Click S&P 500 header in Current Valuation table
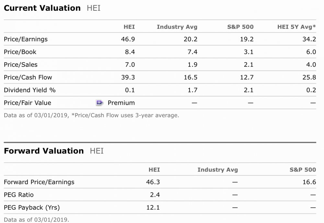324x223 pixels. click(240, 27)
